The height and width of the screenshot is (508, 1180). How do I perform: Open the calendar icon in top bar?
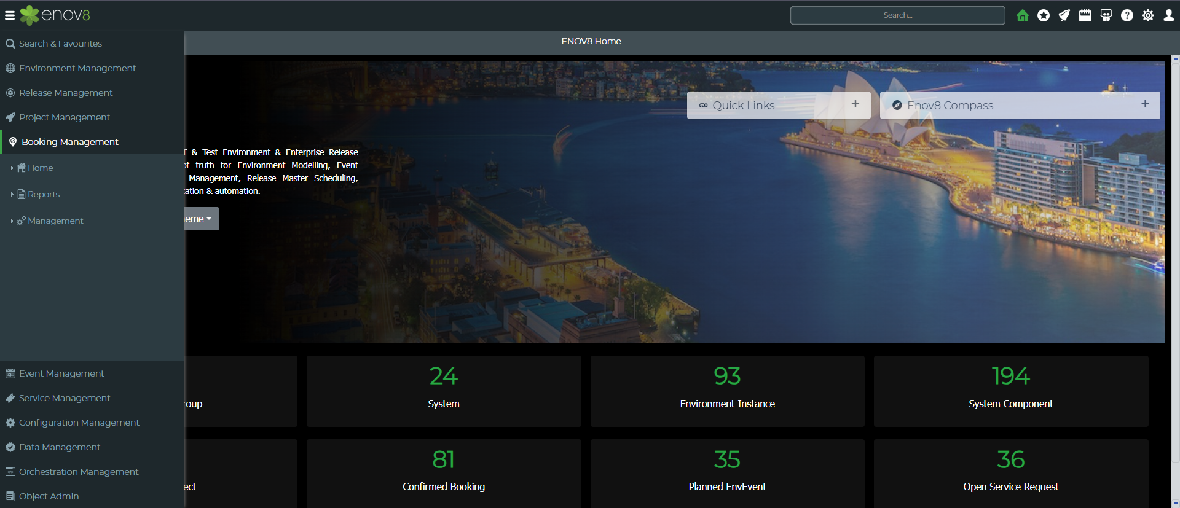click(x=1085, y=15)
